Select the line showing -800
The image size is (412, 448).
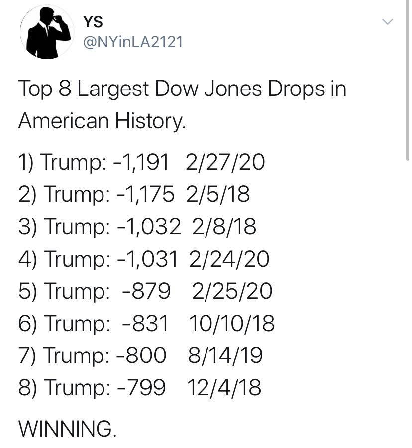pos(140,356)
